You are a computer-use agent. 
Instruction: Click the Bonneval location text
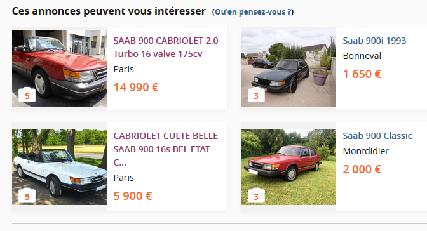pyautogui.click(x=362, y=56)
